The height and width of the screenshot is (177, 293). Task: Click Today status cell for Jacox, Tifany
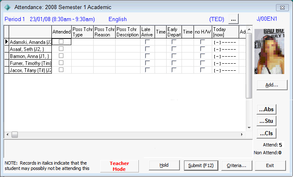point(225,70)
